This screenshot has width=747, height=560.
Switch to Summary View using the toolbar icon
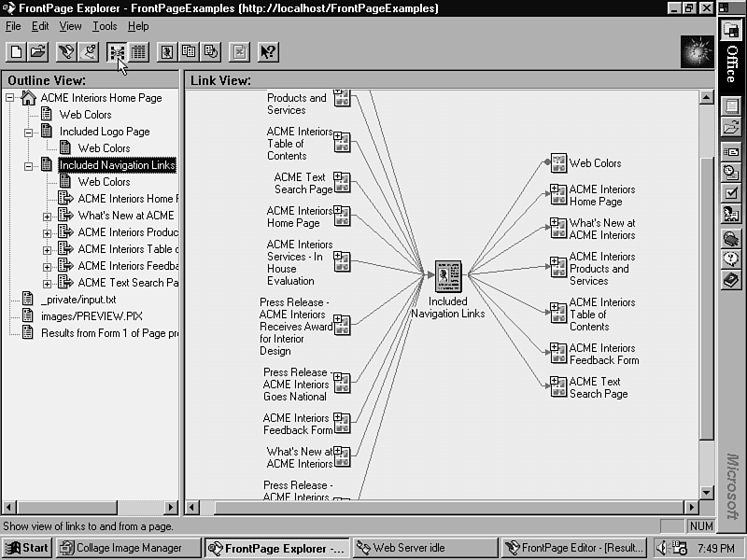click(x=139, y=52)
